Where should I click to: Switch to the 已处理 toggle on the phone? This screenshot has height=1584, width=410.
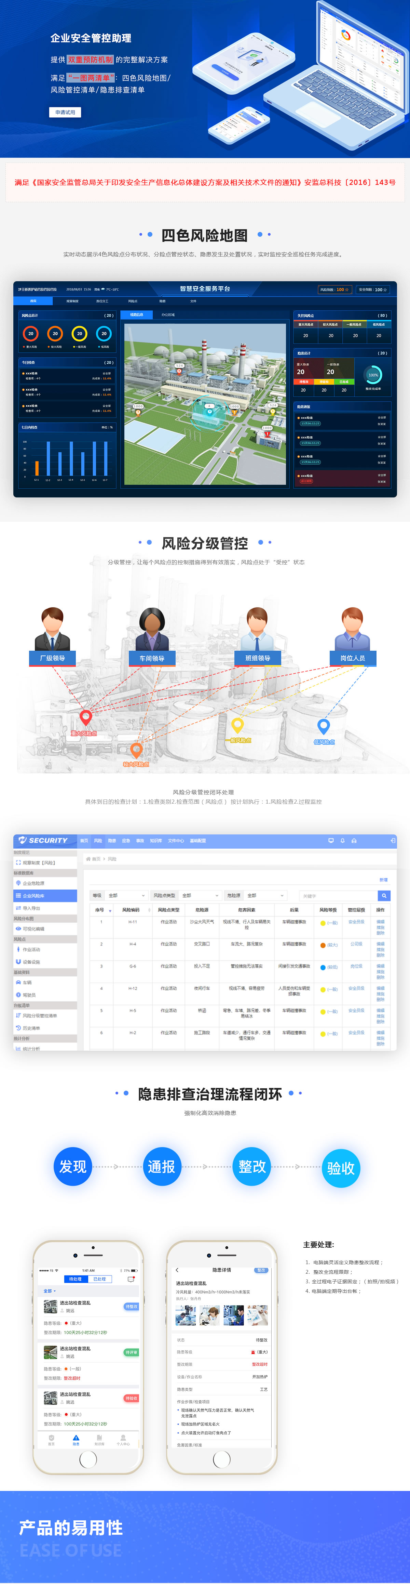click(99, 1279)
